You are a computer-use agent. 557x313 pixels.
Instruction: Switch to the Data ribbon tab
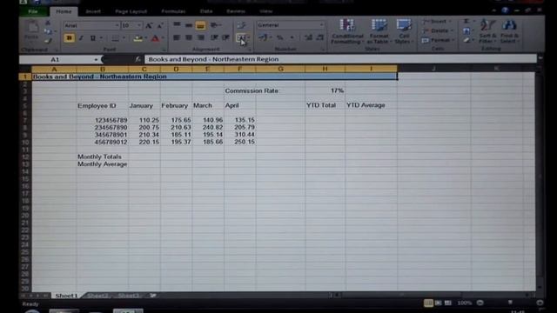[x=206, y=11]
